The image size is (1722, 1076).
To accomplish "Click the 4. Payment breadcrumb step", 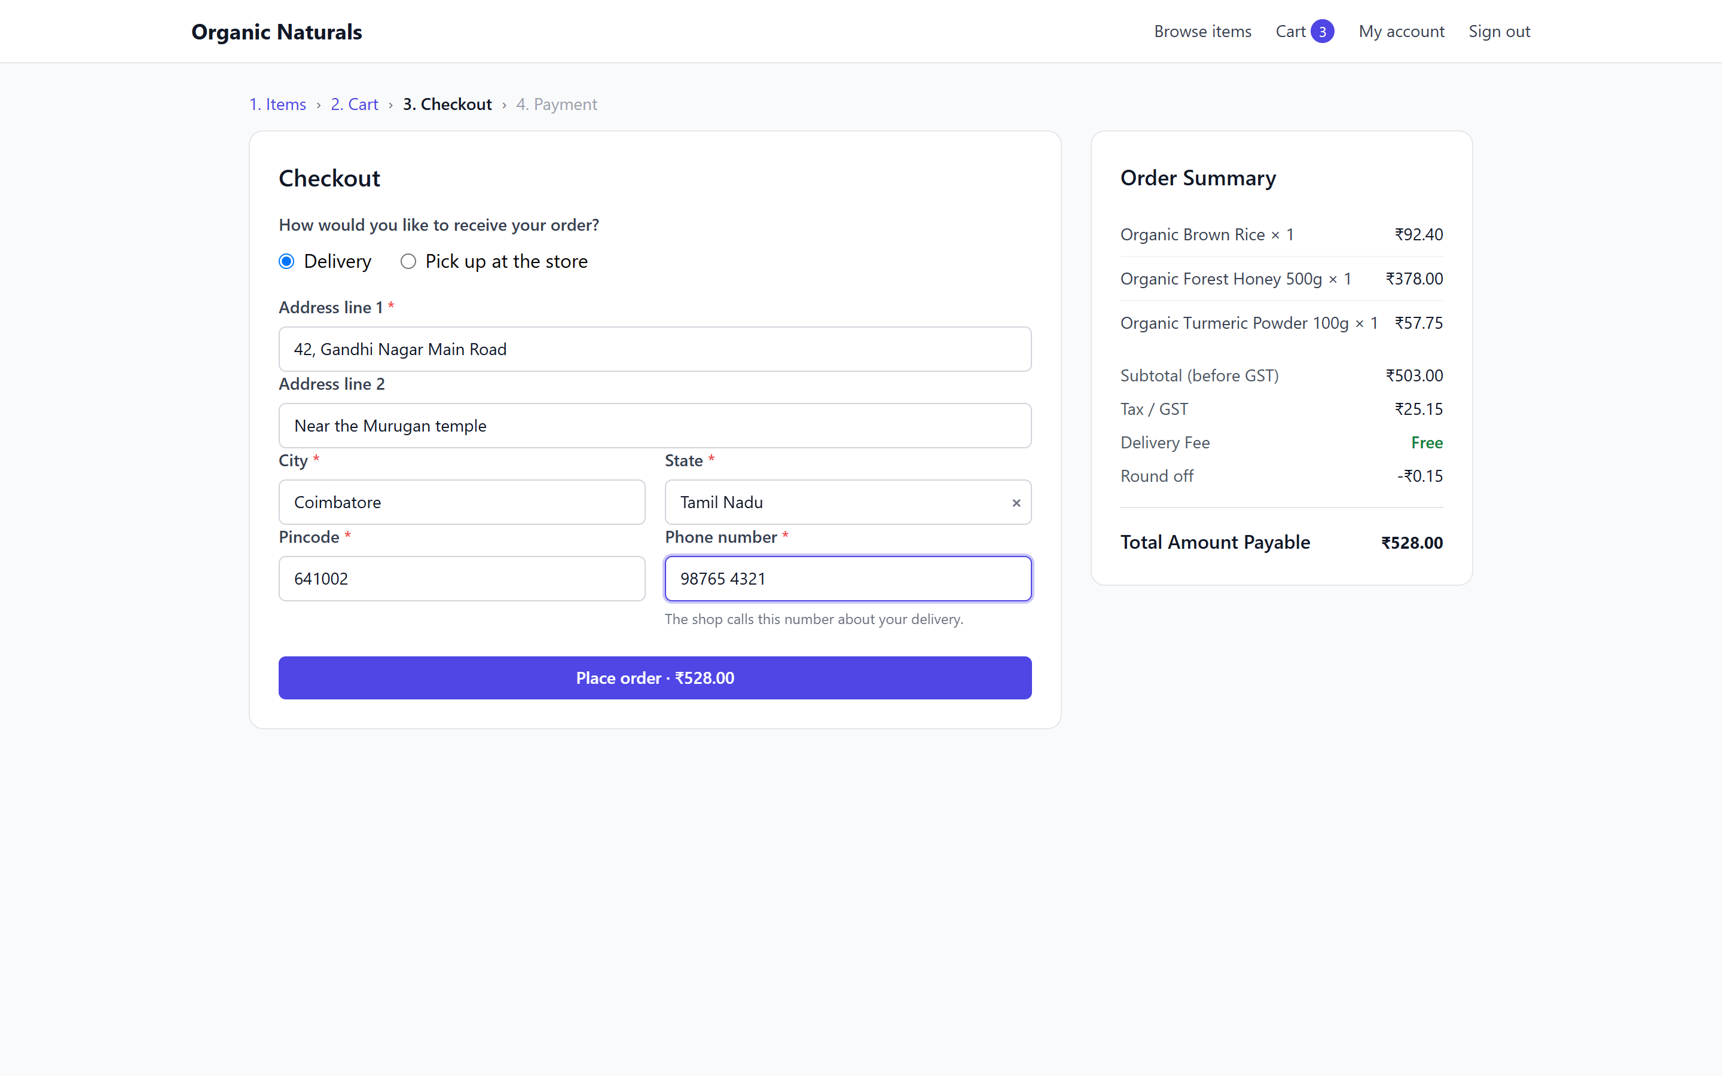I will (x=557, y=104).
